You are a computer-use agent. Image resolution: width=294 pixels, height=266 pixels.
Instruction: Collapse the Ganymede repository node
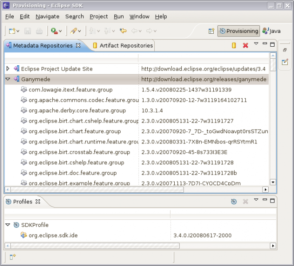(8, 79)
